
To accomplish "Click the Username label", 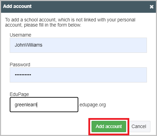I will coord(20,35).
